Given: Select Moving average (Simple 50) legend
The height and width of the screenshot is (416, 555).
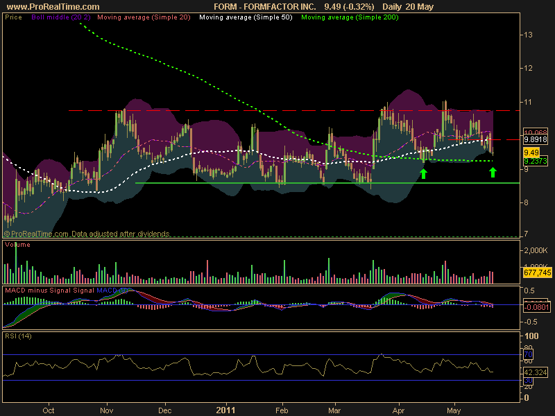Looking at the screenshot, I should pyautogui.click(x=246, y=17).
